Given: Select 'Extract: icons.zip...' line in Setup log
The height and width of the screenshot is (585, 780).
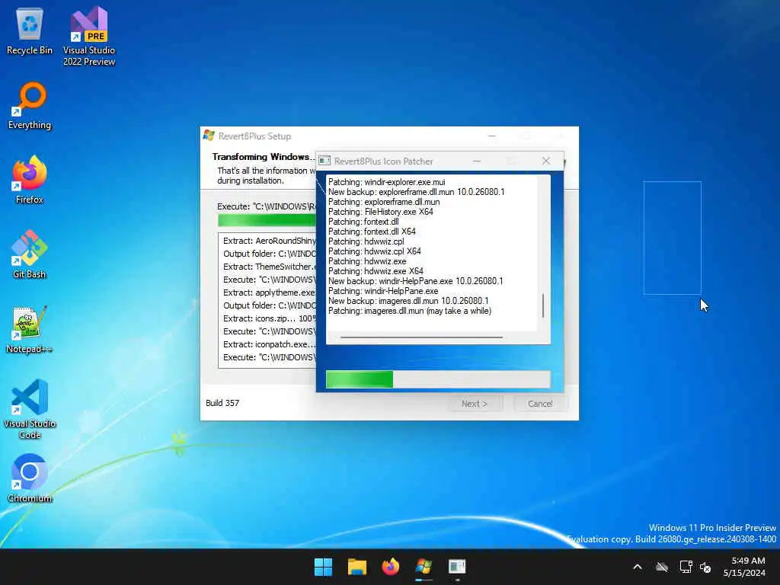Looking at the screenshot, I should point(269,318).
